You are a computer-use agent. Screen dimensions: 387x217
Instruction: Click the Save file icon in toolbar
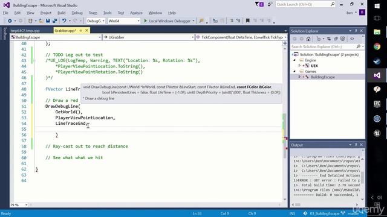tap(48, 21)
